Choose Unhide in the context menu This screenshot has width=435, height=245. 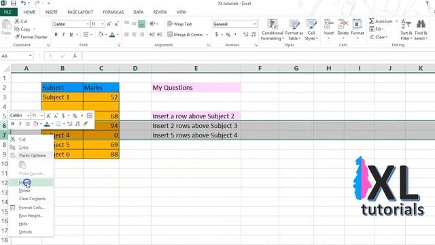[31, 231]
